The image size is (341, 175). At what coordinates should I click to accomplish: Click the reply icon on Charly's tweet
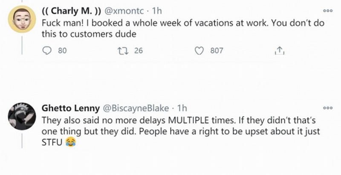(x=47, y=51)
